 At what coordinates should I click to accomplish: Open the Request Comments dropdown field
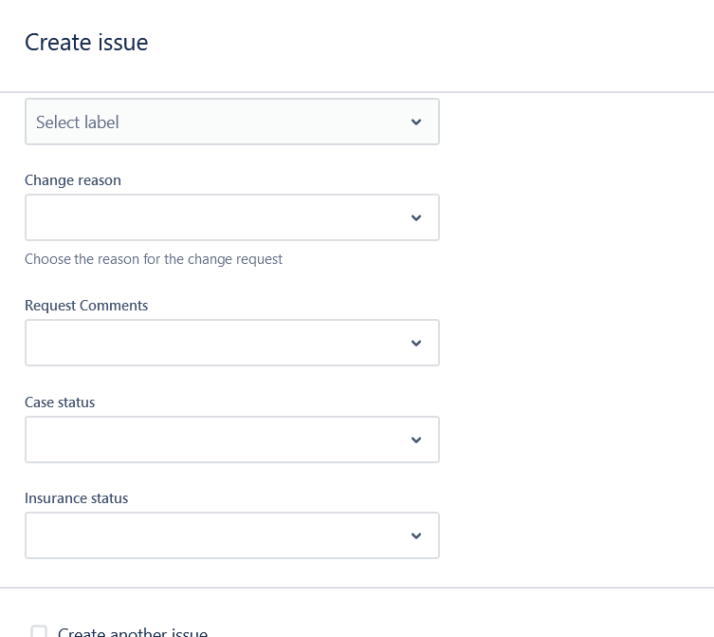point(218,344)
